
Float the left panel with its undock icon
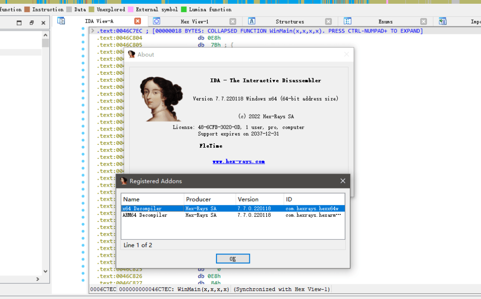pyautogui.click(x=31, y=23)
